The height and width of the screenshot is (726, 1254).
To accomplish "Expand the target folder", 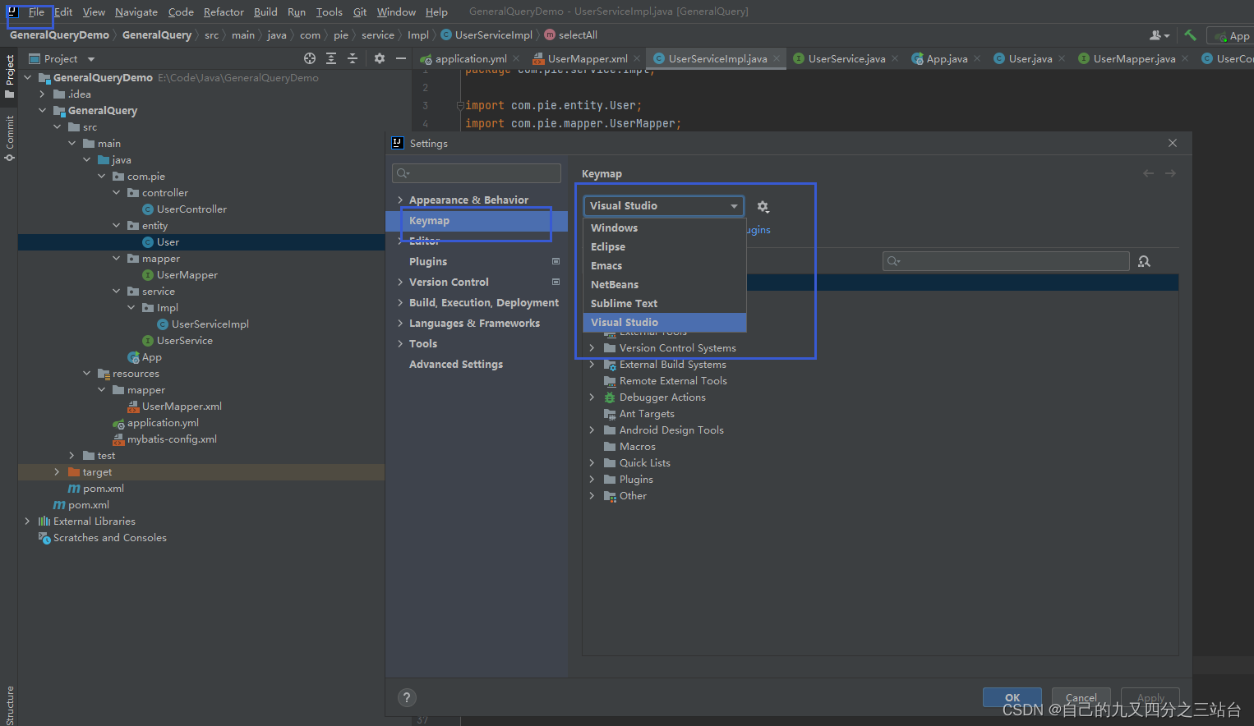I will [x=57, y=472].
